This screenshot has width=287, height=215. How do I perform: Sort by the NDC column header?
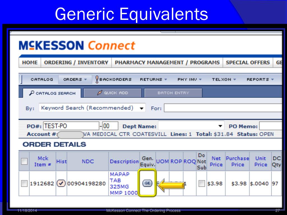click(x=88, y=161)
